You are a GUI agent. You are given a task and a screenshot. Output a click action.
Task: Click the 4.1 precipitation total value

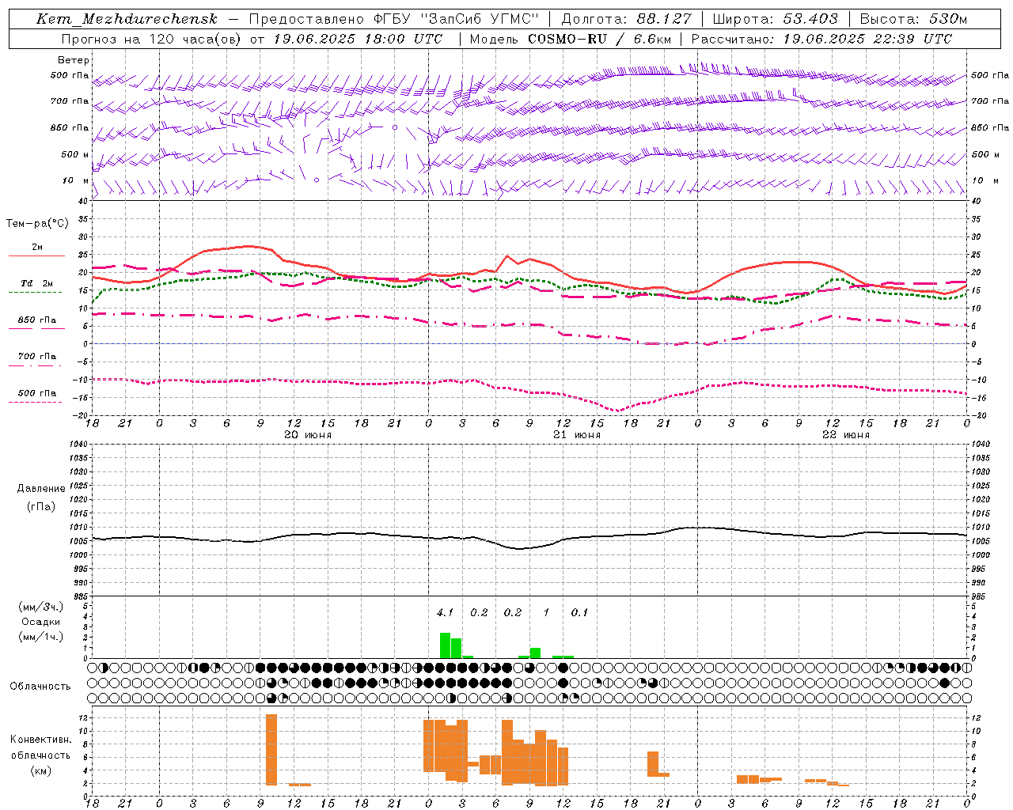click(x=445, y=612)
